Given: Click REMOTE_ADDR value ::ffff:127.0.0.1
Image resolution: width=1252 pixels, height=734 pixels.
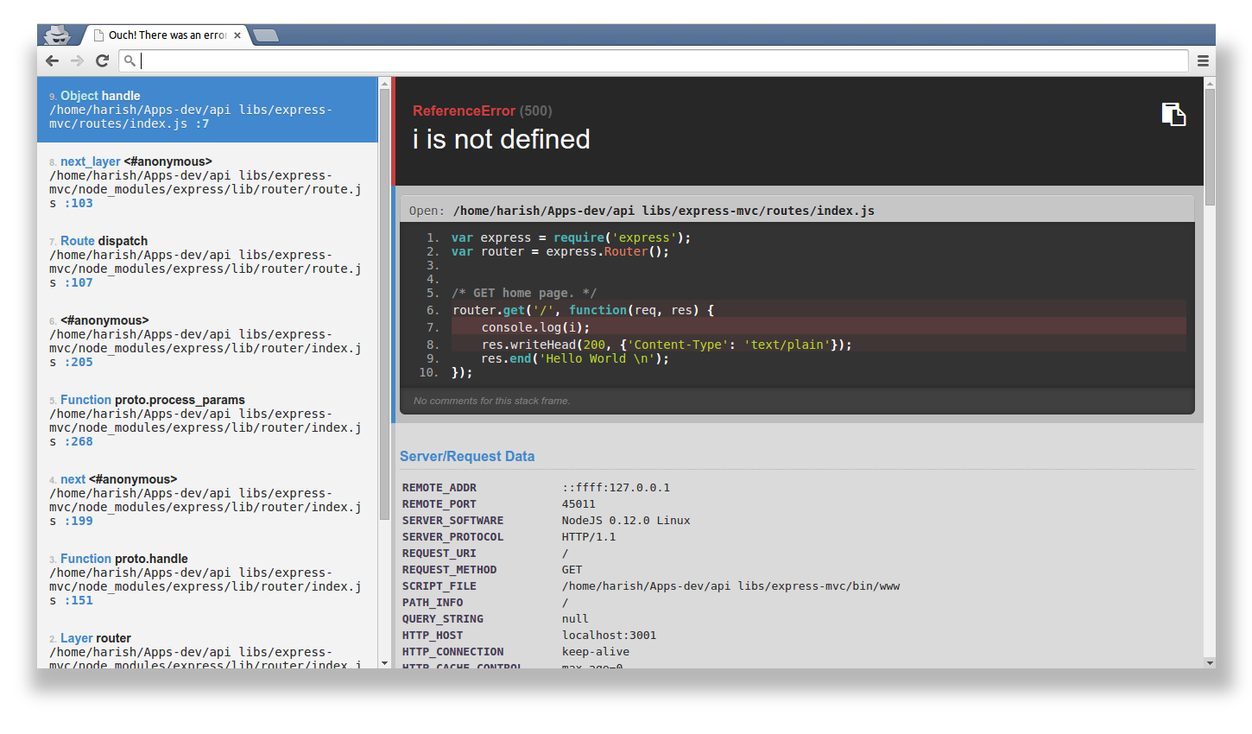Looking at the screenshot, I should 616,488.
